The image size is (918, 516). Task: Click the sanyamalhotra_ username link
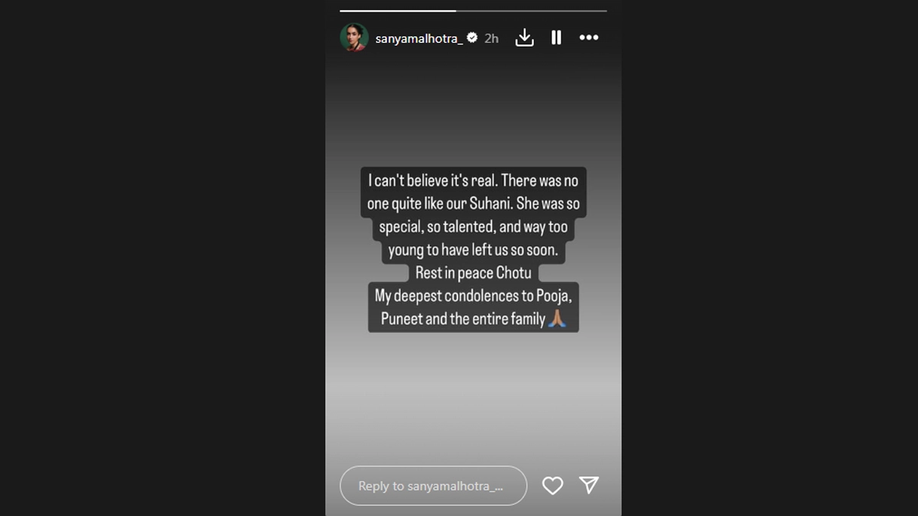418,38
